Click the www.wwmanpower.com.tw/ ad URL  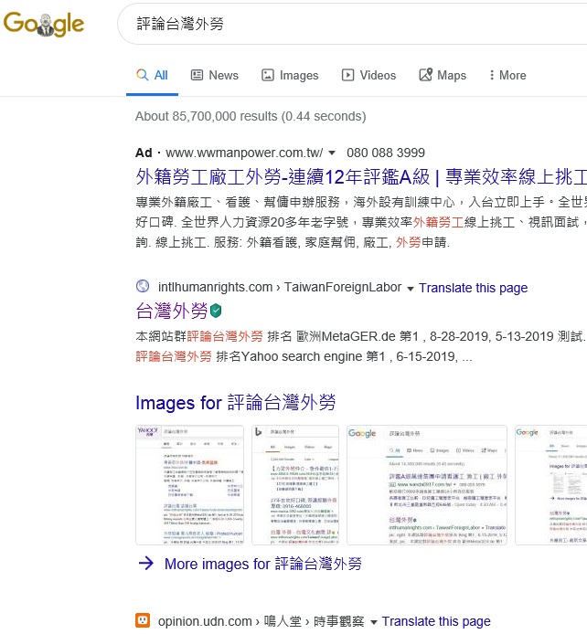click(244, 153)
